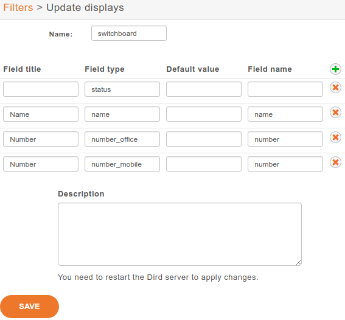Click Field title Number in number_office row
The image size is (345, 320).
coord(41,139)
